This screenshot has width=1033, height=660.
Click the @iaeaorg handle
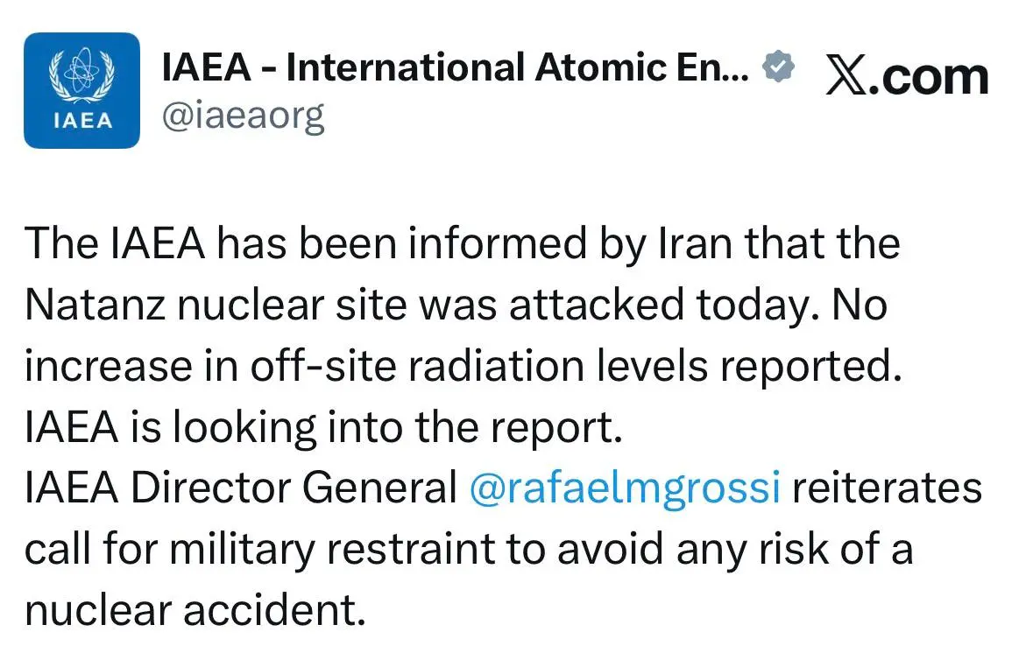coord(243,115)
